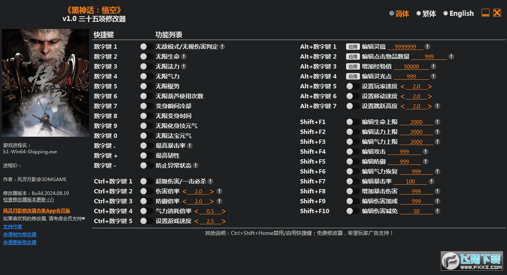This screenshot has width=507, height=275.
Task: Click info icon next to 无敌模式/无视伤害判定
Action: pos(222,47)
